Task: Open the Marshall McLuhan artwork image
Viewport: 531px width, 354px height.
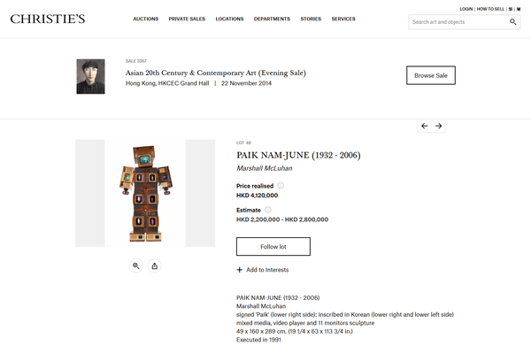Action: [x=145, y=193]
